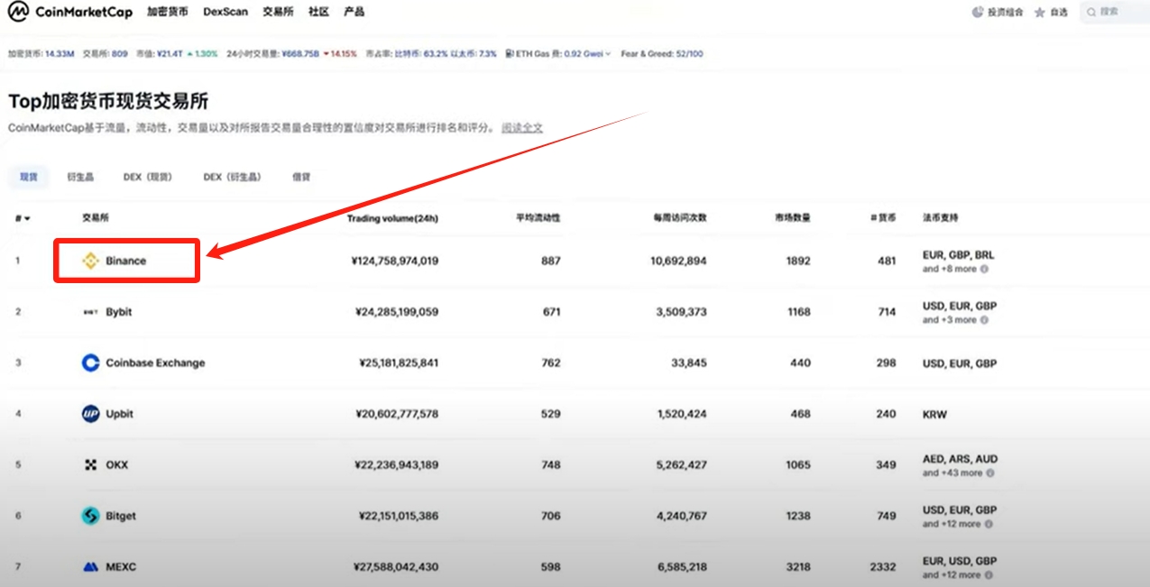Click MEXC volume ¥27,588,042,430
Screen dimensions: 1150x587
click(396, 567)
